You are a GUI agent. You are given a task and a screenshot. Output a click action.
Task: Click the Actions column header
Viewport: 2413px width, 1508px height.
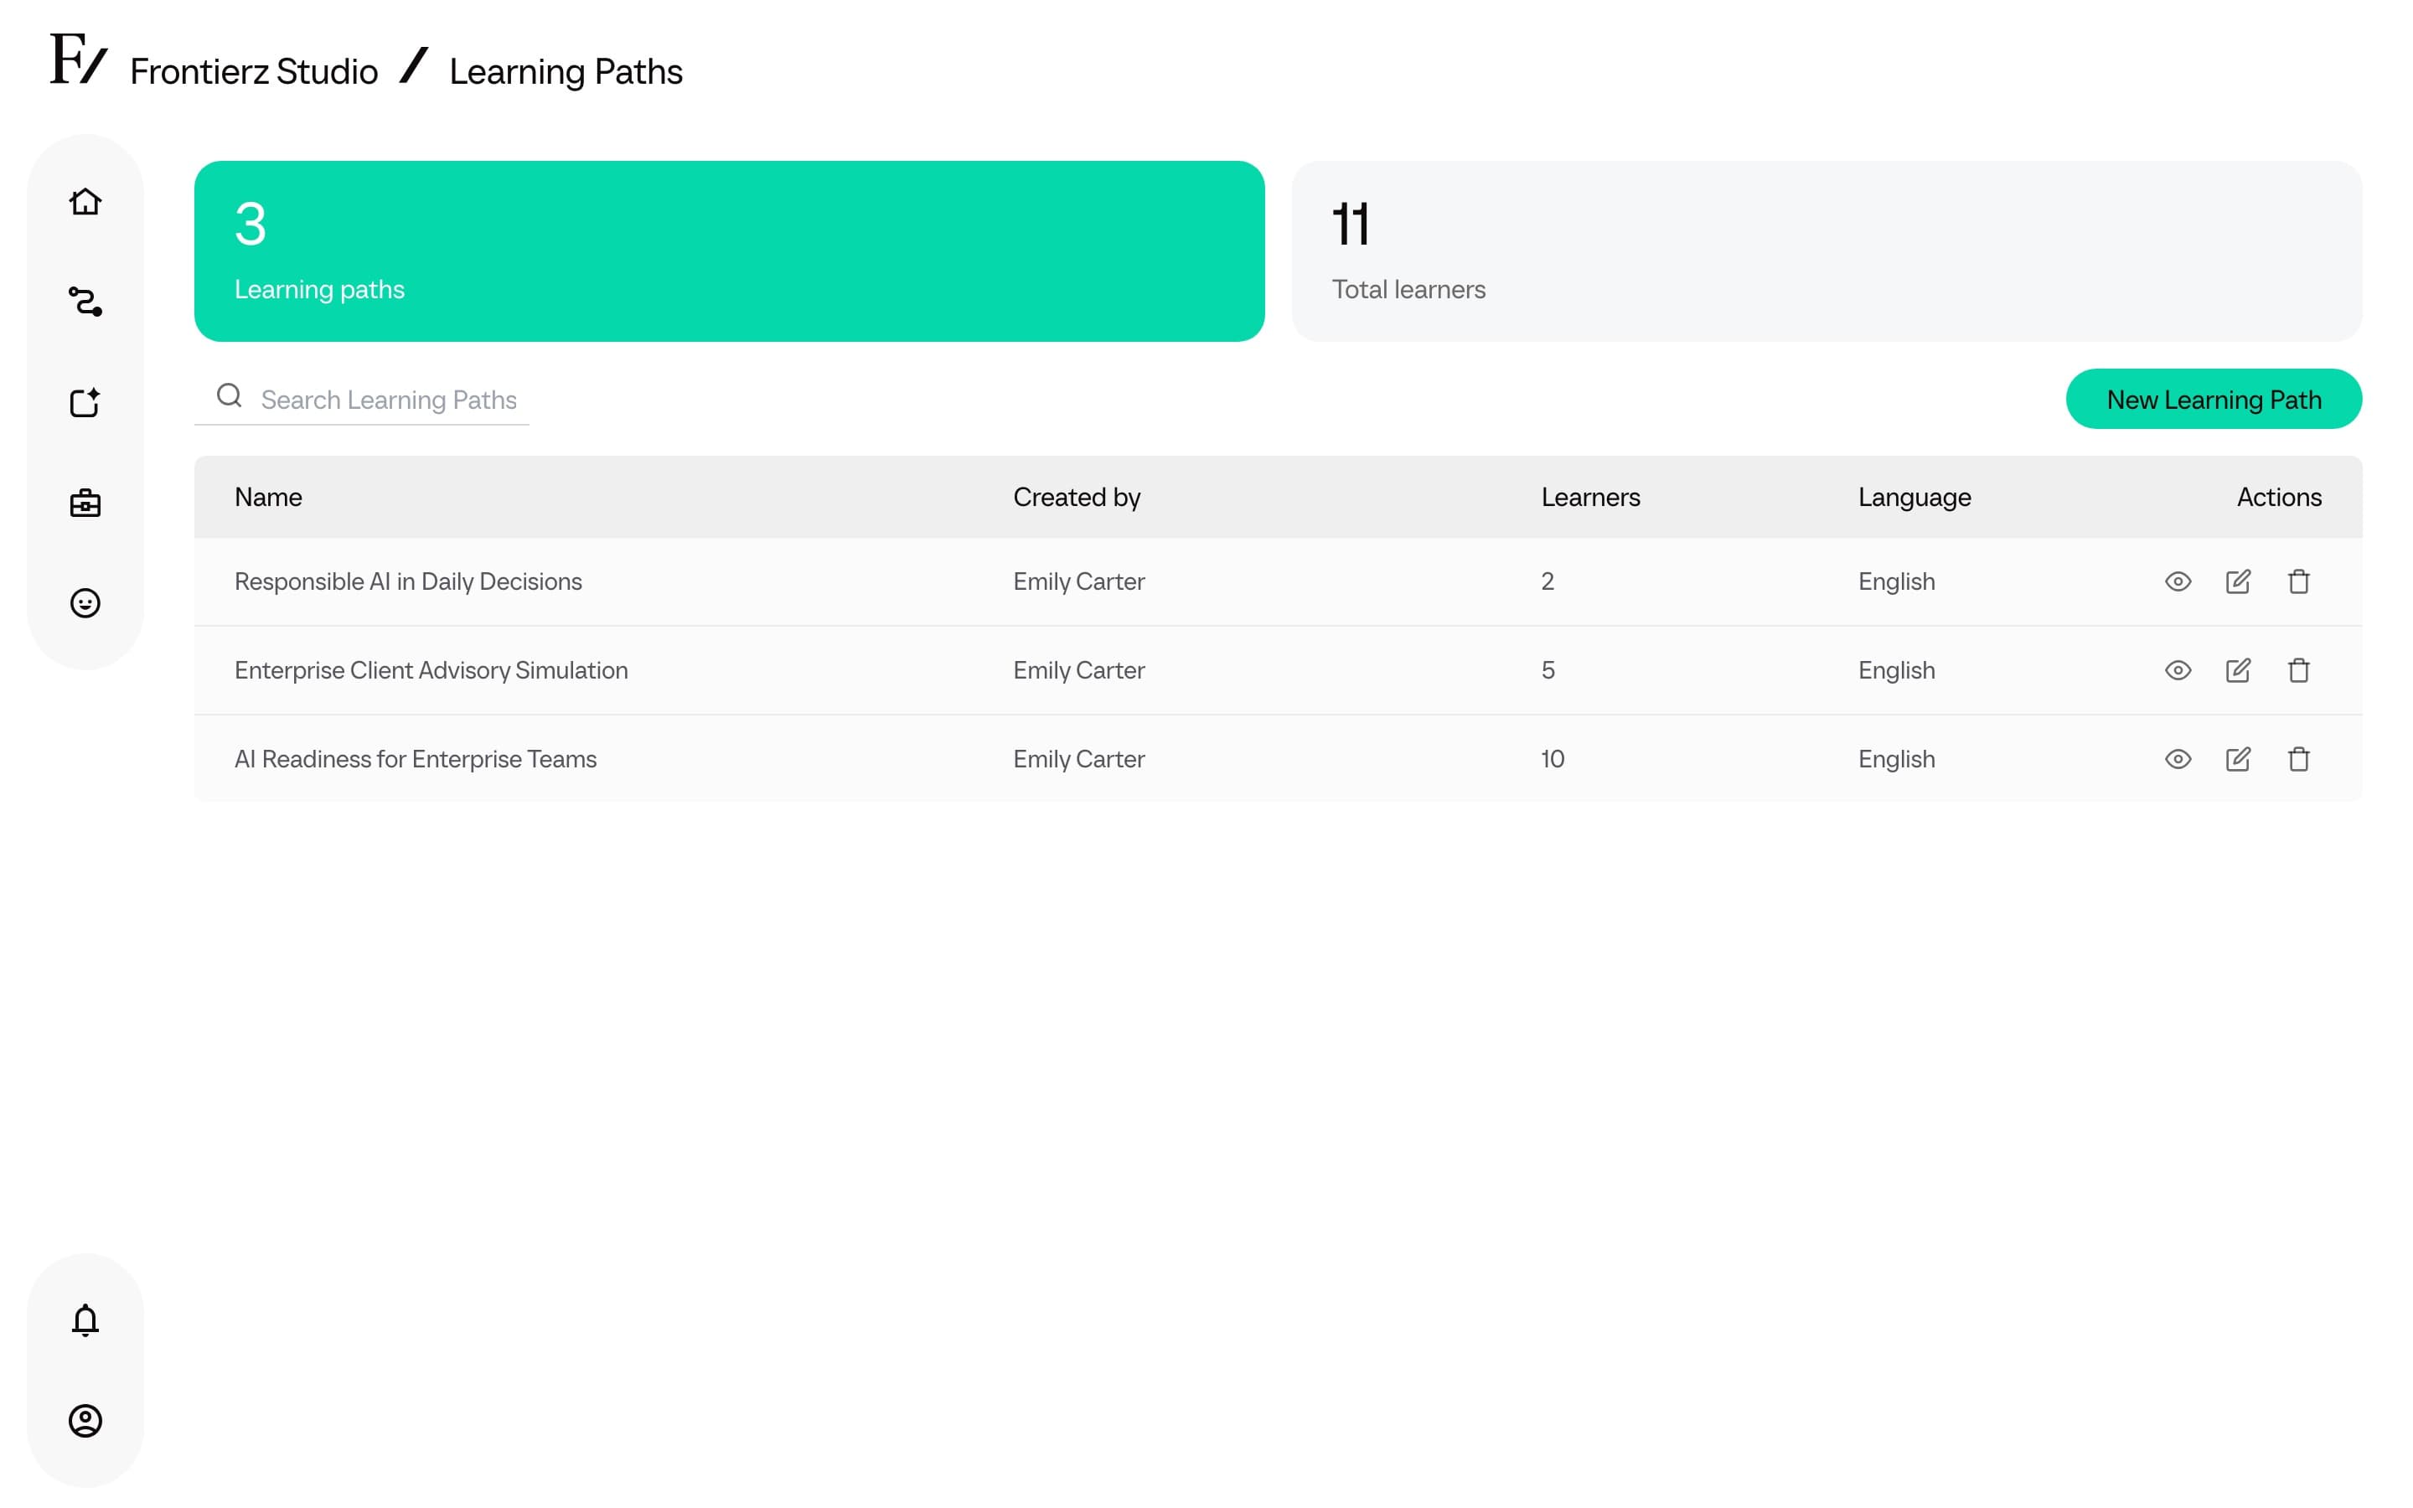coord(2280,497)
